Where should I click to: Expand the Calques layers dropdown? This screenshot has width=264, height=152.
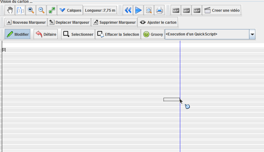tap(70, 10)
